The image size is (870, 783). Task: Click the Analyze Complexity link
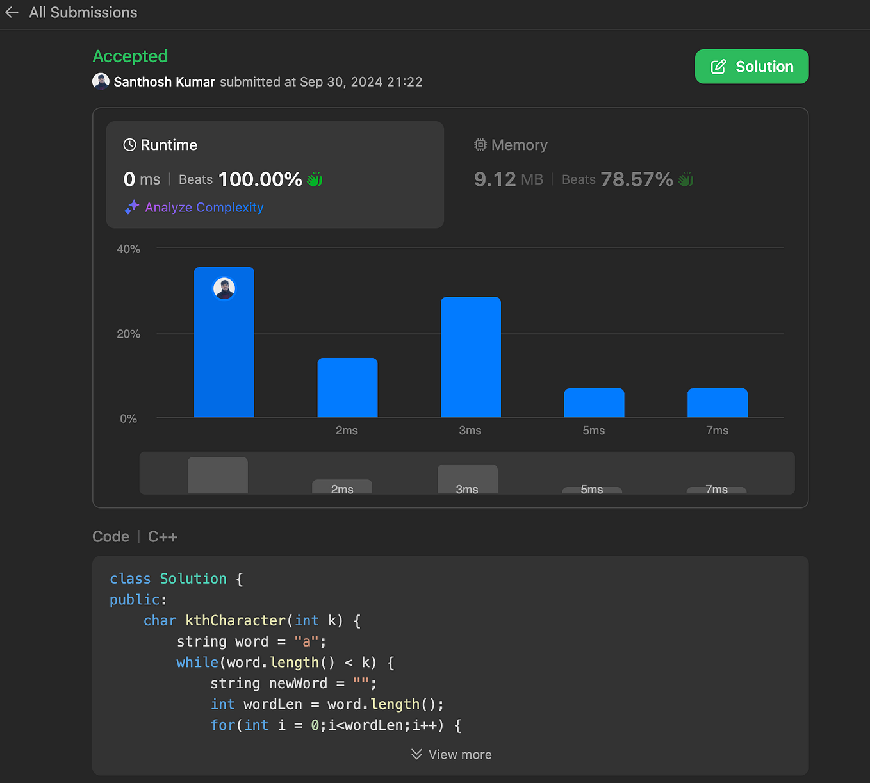pyautogui.click(x=204, y=207)
